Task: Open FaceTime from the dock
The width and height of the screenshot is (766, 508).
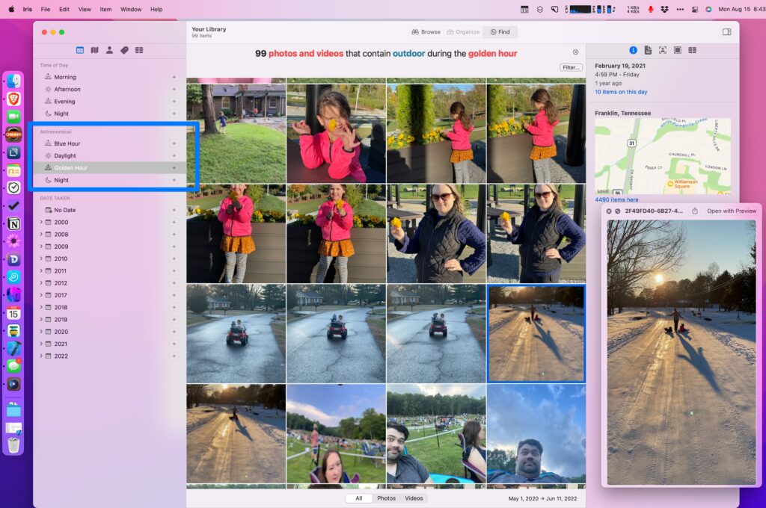Action: pos(13,117)
